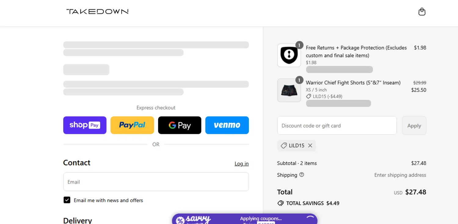Click the Discount code or gift card field
Screen dimensions: 458x224
[x=337, y=125]
